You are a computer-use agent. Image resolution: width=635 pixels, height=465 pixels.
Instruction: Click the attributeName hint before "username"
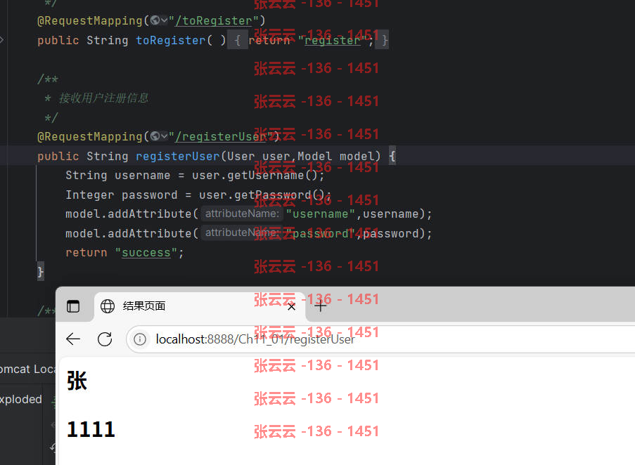pos(242,214)
